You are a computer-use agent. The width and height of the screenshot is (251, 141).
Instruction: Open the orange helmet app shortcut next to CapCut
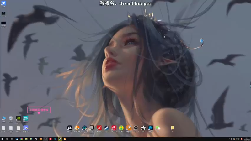pos(77,128)
